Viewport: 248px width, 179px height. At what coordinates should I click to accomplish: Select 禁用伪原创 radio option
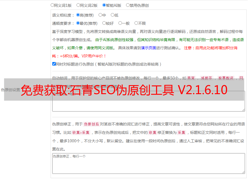[128, 5]
